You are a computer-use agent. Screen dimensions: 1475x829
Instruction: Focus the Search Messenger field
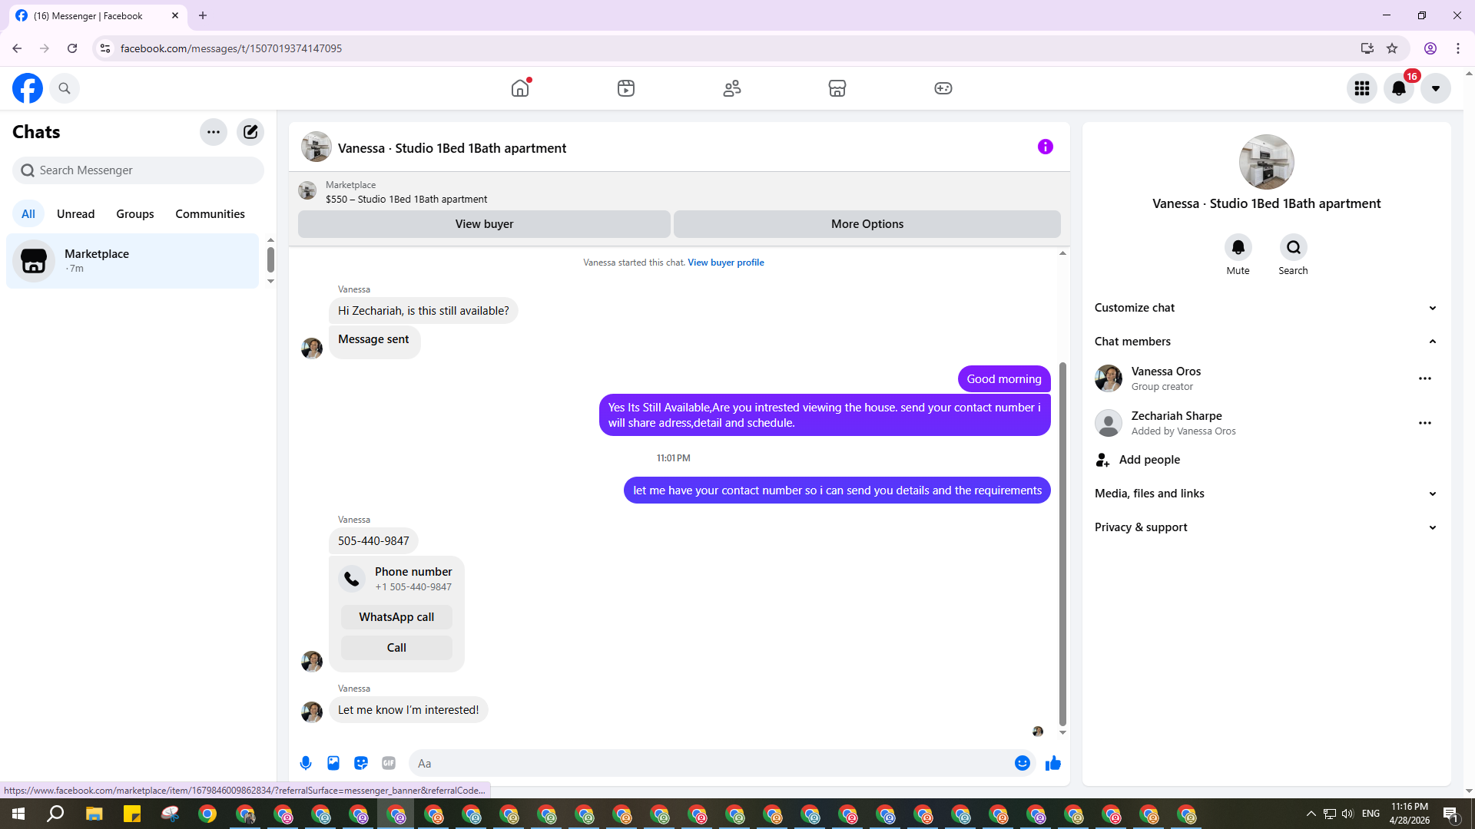138,170
